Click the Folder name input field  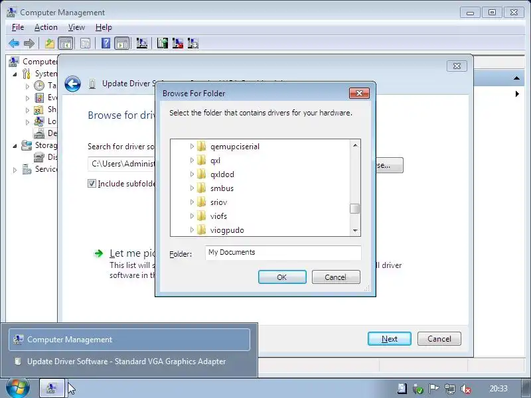tap(283, 253)
